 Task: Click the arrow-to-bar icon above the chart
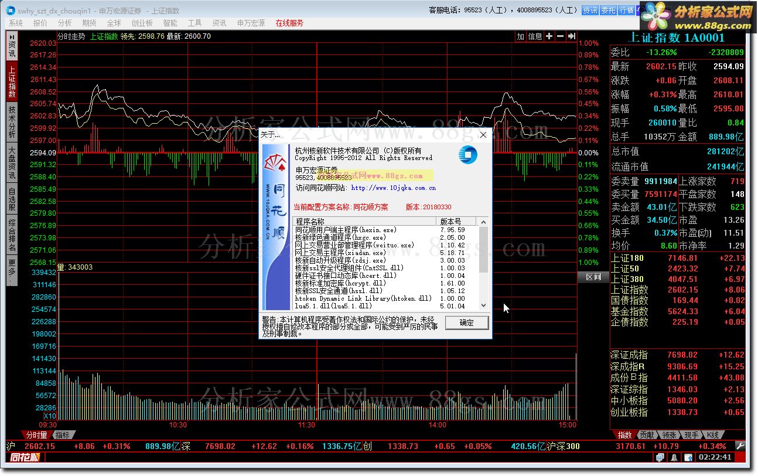(x=572, y=36)
